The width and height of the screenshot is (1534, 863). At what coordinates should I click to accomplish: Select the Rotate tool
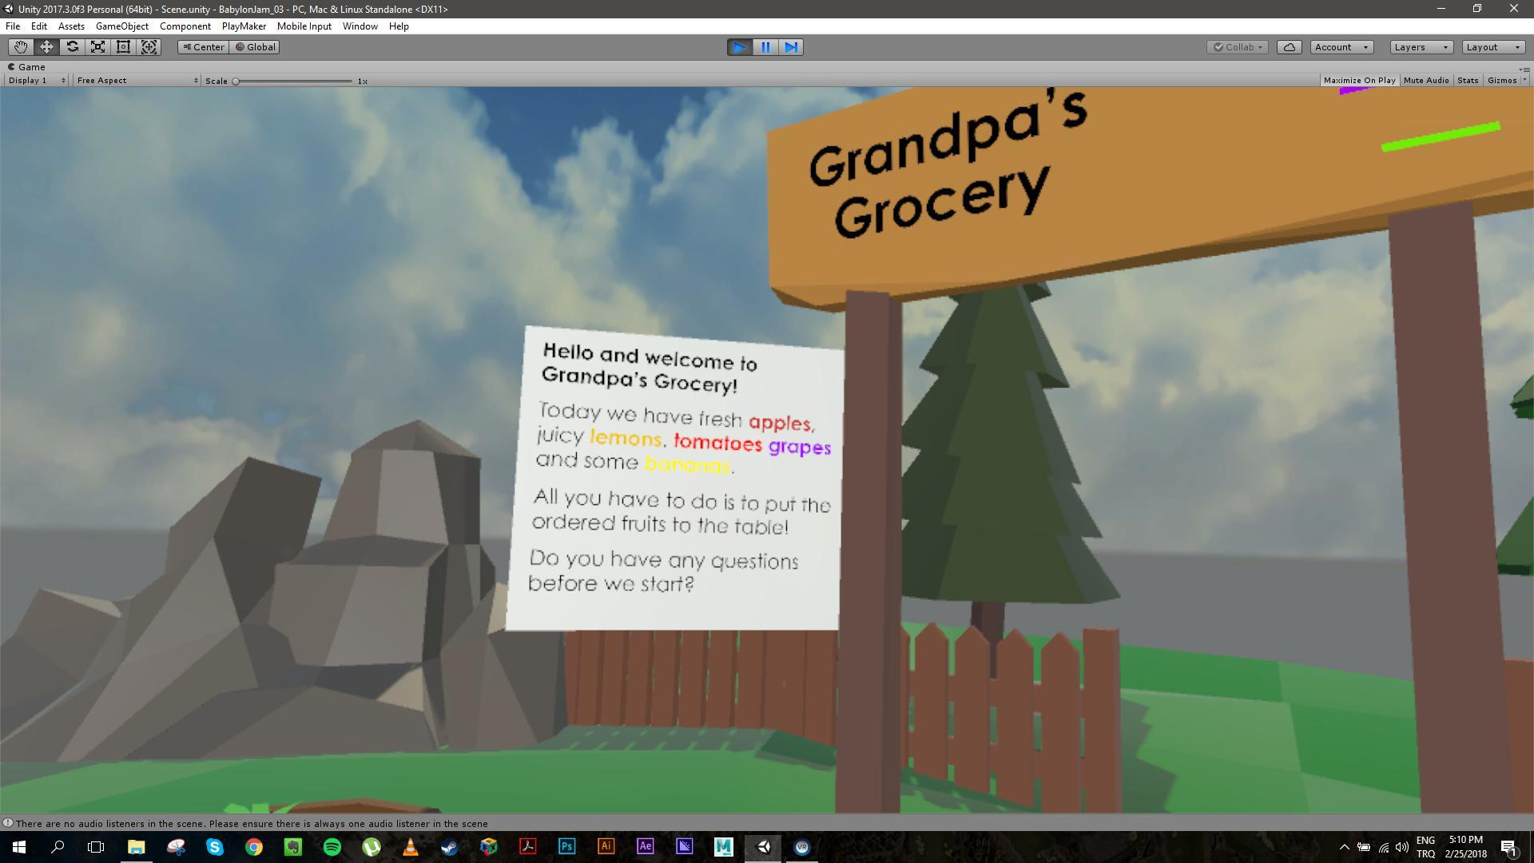72,47
